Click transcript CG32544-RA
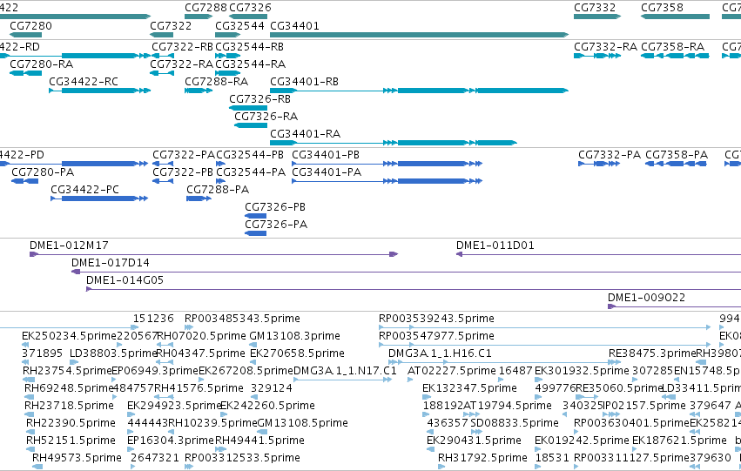The image size is (741, 471). [x=228, y=73]
